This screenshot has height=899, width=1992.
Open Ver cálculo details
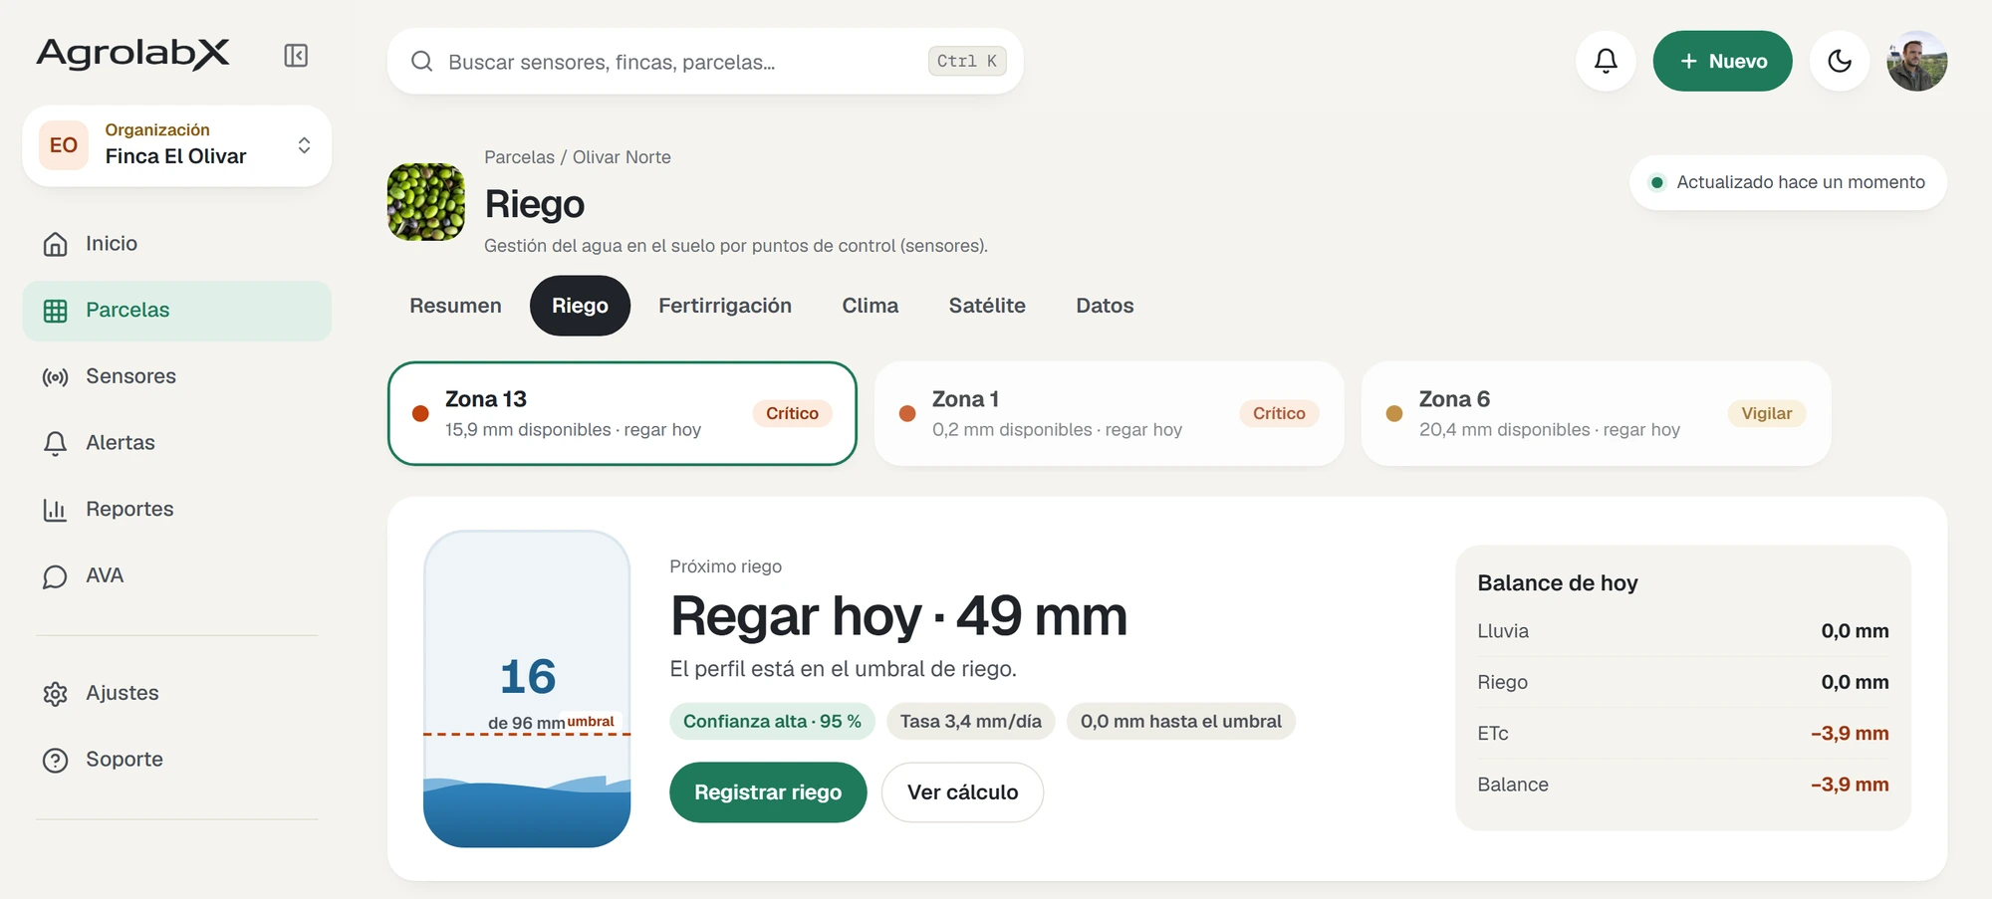pos(963,792)
